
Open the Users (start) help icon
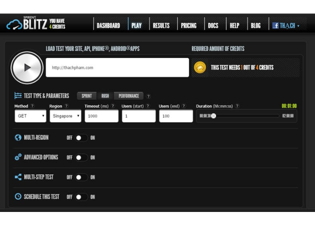click(x=148, y=106)
